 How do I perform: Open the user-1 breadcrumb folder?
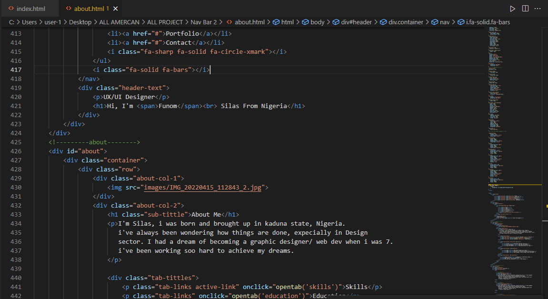pos(53,22)
